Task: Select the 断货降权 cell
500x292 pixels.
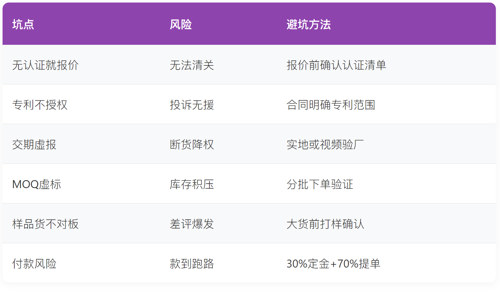Action: (192, 145)
